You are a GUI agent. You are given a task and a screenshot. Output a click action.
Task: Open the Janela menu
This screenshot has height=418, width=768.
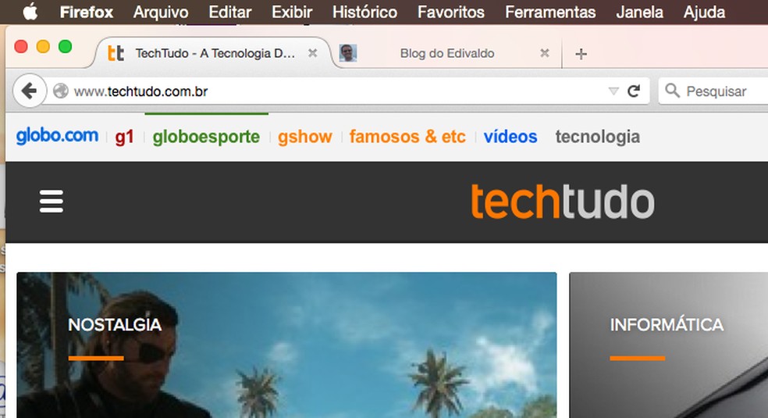(x=639, y=12)
